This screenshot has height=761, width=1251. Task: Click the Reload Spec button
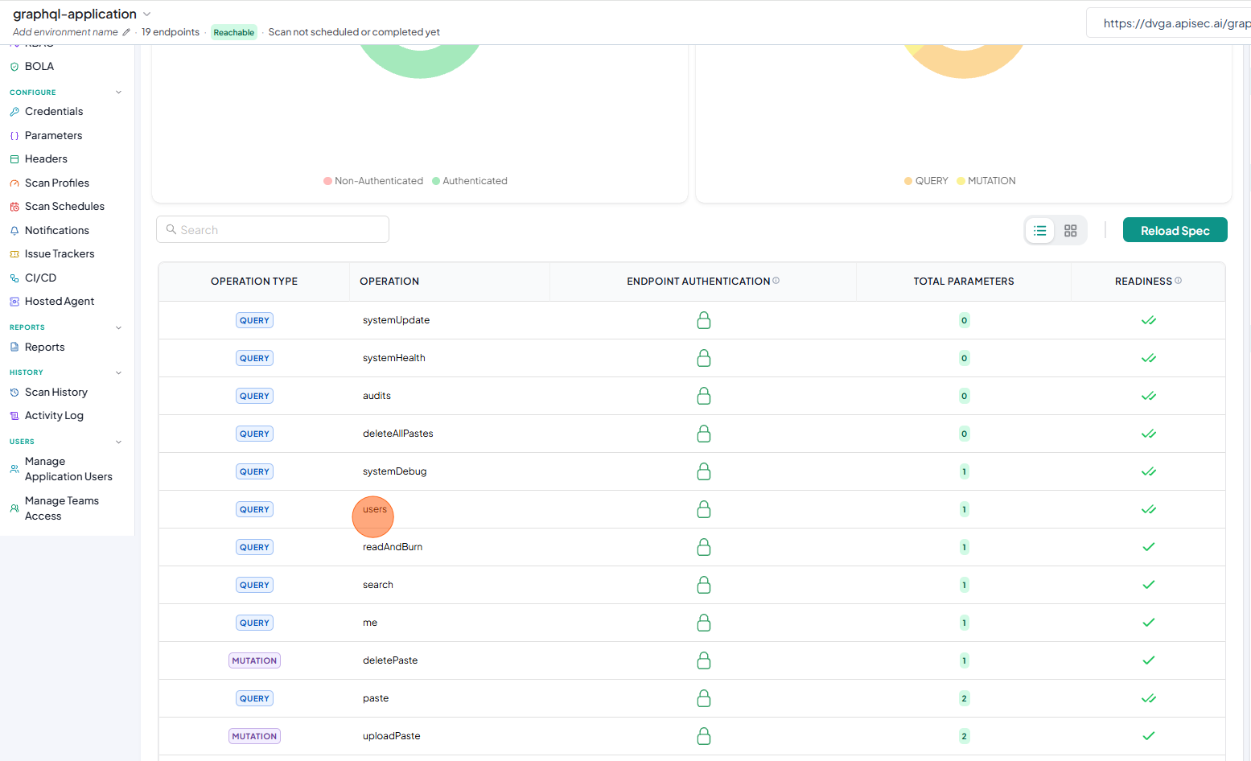pos(1175,230)
